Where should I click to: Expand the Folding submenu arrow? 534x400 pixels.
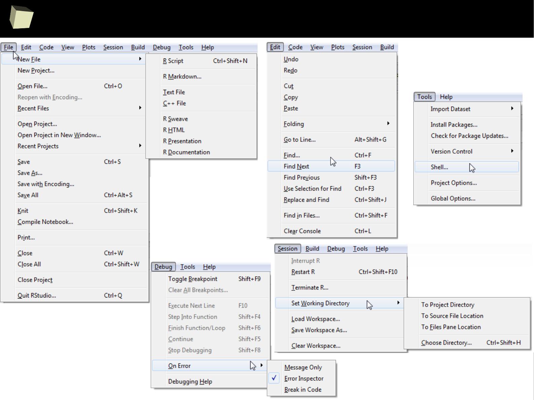(x=388, y=123)
